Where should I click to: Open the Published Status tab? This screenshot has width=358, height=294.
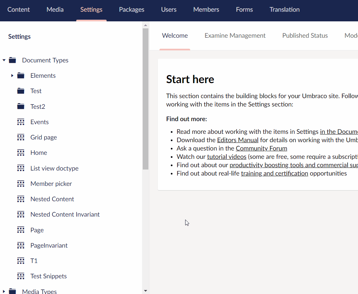pos(305,35)
